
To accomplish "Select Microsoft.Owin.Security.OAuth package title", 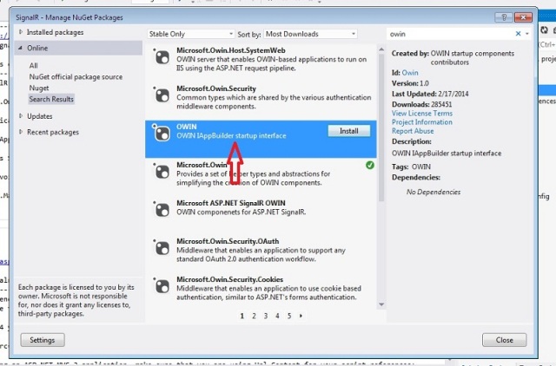I will (x=228, y=241).
